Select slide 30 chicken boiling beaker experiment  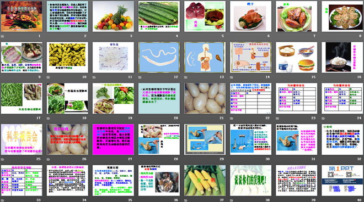[x=251, y=139]
